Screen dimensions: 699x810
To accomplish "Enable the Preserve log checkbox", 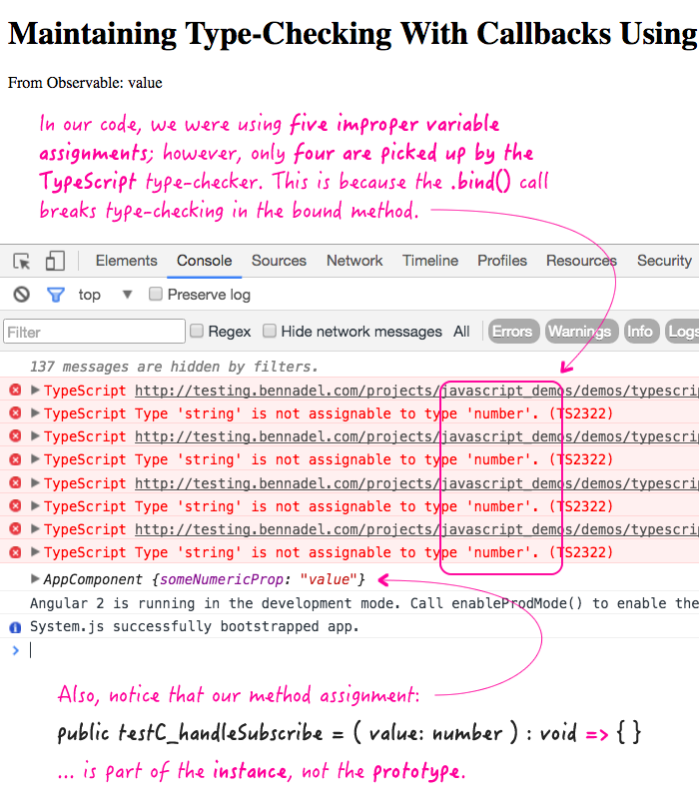I will coord(155,295).
